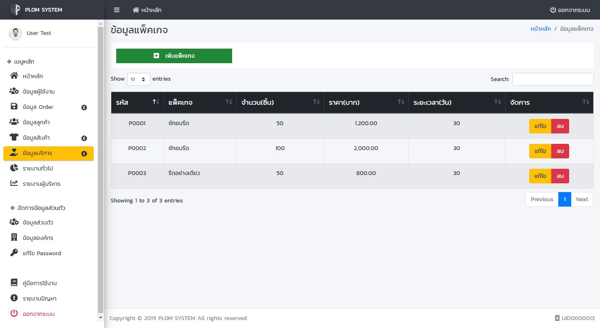This screenshot has width=600, height=328.
Task: Click into the Search input field
Action: coord(552,79)
